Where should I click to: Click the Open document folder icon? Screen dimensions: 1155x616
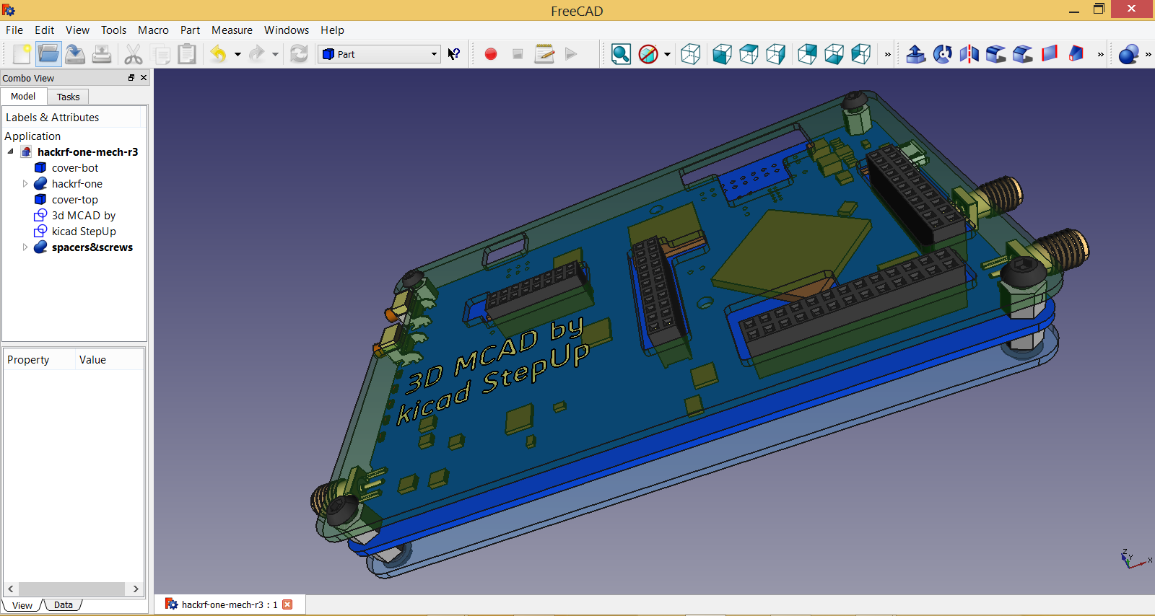tap(48, 54)
